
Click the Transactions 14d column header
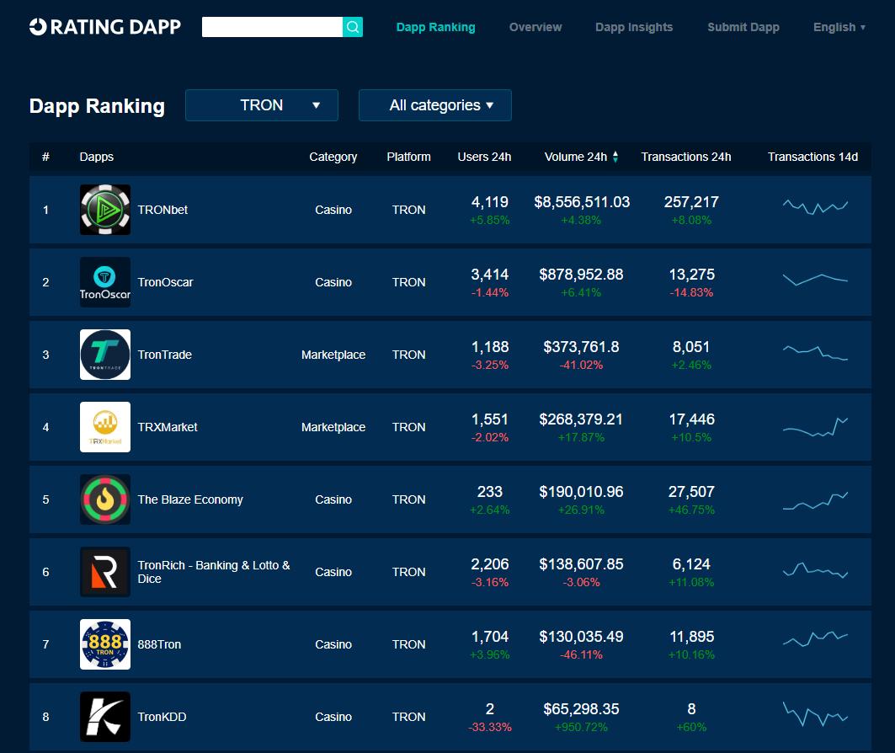click(812, 157)
